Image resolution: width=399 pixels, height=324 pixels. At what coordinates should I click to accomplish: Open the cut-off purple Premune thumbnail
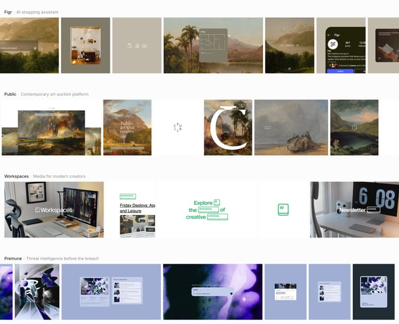(x=6, y=292)
